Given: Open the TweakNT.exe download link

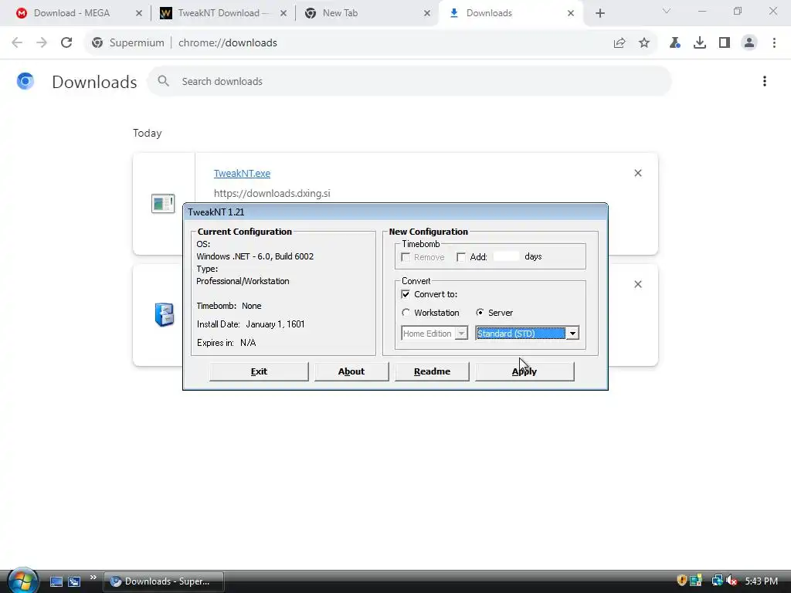Looking at the screenshot, I should [x=242, y=174].
